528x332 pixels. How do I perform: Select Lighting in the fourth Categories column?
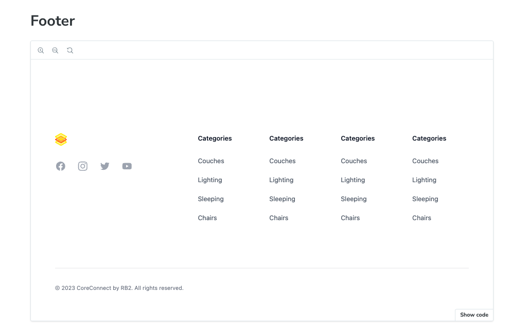coord(424,180)
